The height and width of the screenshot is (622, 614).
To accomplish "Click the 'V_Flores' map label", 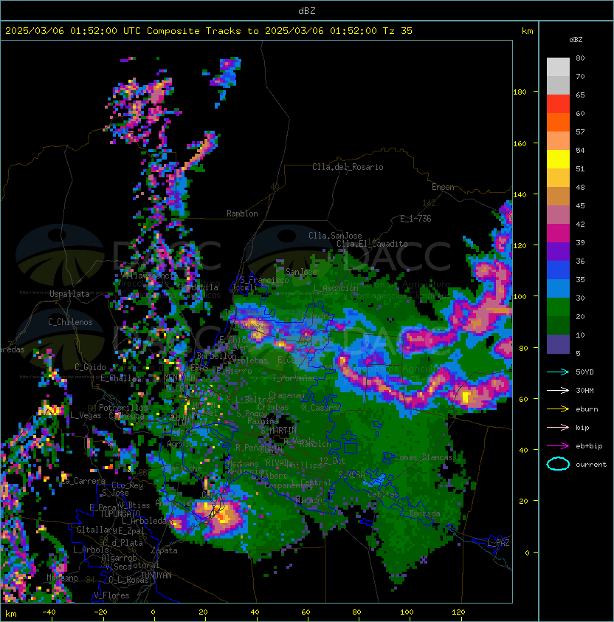I will click(x=111, y=595).
